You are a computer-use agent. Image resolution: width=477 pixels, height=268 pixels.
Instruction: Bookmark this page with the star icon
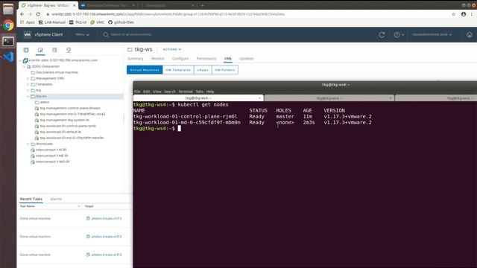[454, 14]
